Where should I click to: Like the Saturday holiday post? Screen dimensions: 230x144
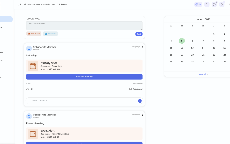pyautogui.click(x=30, y=89)
